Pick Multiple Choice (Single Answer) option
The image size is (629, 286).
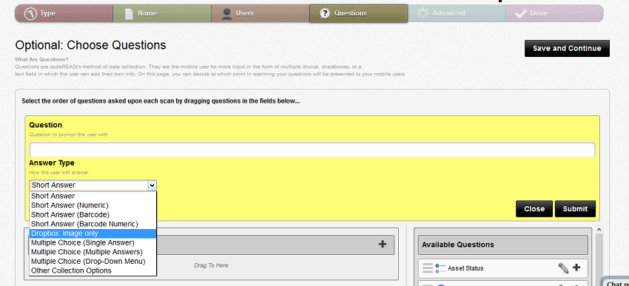[93, 242]
